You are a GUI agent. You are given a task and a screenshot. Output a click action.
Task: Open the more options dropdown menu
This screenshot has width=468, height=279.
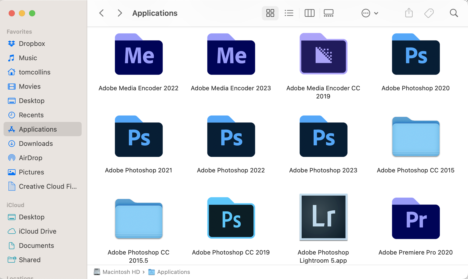370,13
